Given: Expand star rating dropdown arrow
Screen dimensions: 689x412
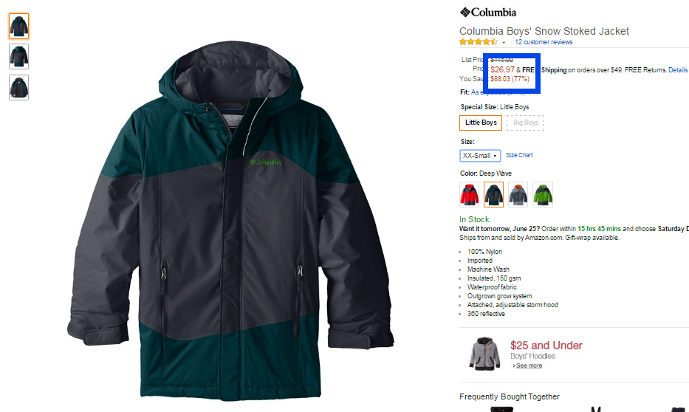Looking at the screenshot, I should [504, 43].
